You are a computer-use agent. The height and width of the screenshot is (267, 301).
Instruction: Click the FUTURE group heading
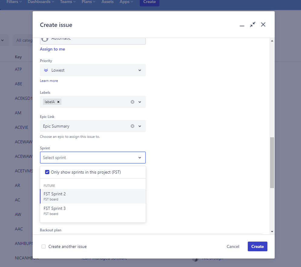(x=49, y=186)
